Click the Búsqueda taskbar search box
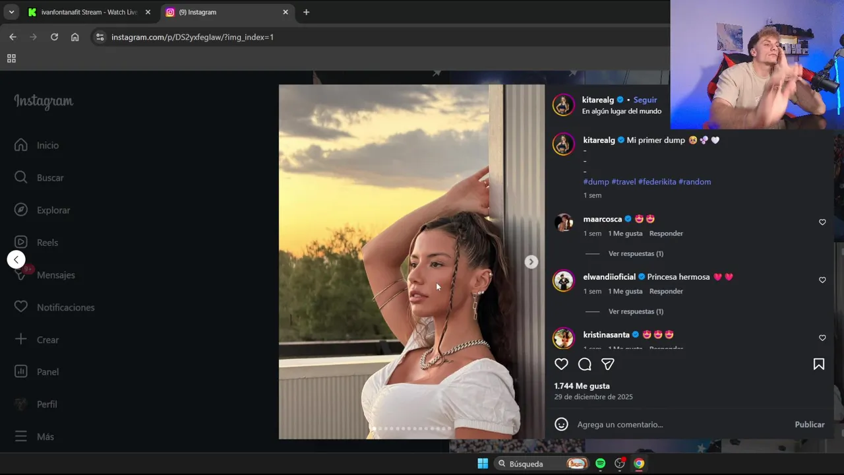This screenshot has height=475, width=844. coord(542,463)
